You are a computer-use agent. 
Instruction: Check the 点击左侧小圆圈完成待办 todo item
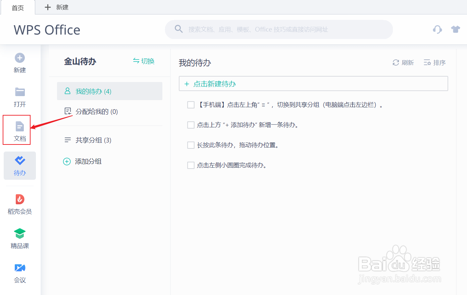[x=191, y=165]
